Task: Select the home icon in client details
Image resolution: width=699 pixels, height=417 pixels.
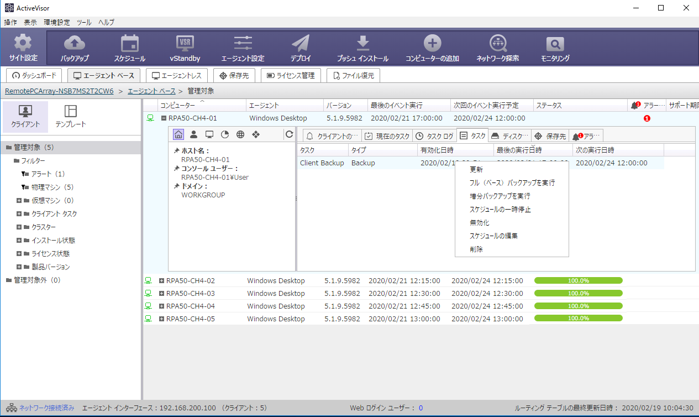Action: [x=178, y=134]
